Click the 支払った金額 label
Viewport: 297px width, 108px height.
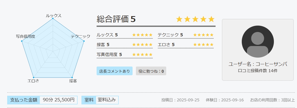pyautogui.click(x=24, y=100)
